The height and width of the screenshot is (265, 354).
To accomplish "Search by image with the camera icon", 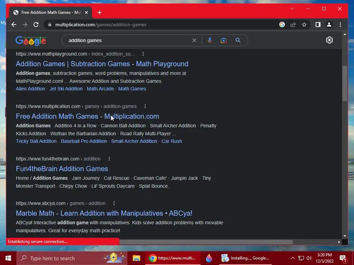I will click(x=224, y=41).
